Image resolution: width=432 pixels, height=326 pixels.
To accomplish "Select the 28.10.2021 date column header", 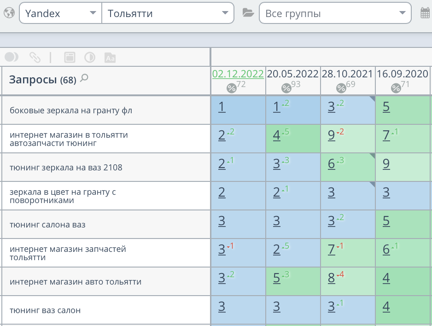I will pyautogui.click(x=347, y=74).
